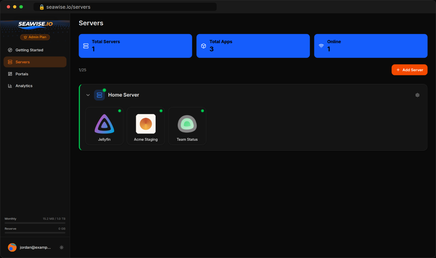Click the user avatar
The height and width of the screenshot is (258, 436).
click(12, 247)
